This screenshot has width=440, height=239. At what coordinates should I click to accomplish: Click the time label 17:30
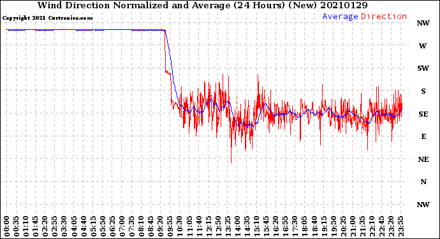coord(295,226)
